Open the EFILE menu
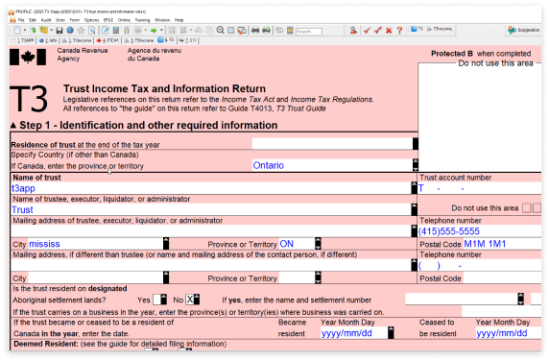The height and width of the screenshot is (361, 549). tap(108, 20)
